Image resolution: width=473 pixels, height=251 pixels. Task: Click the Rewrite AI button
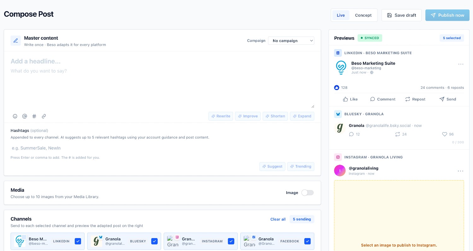(221, 116)
